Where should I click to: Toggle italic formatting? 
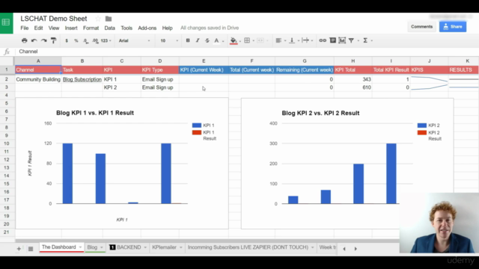(198, 40)
